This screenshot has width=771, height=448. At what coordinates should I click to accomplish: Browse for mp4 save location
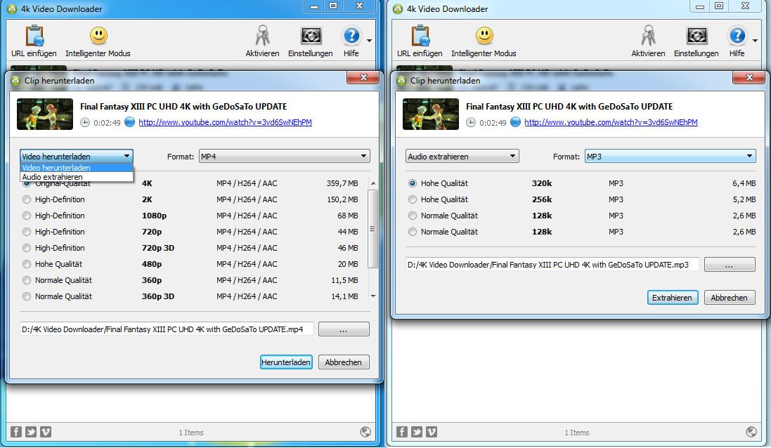click(344, 329)
